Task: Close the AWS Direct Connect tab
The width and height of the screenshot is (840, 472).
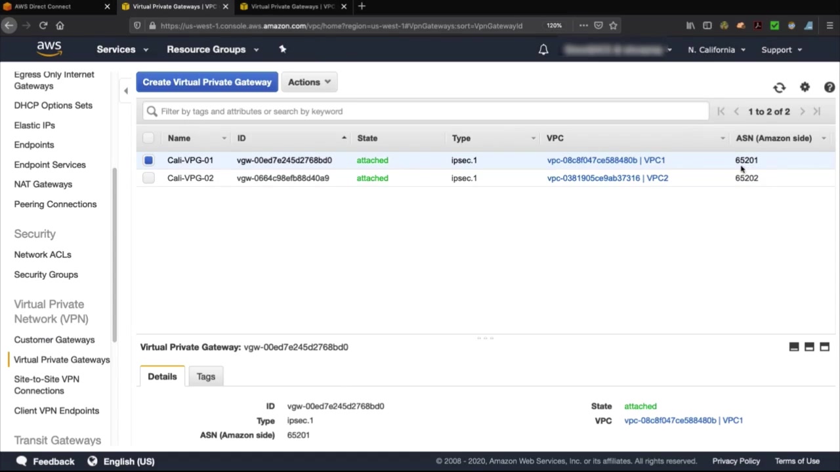Action: (x=107, y=7)
